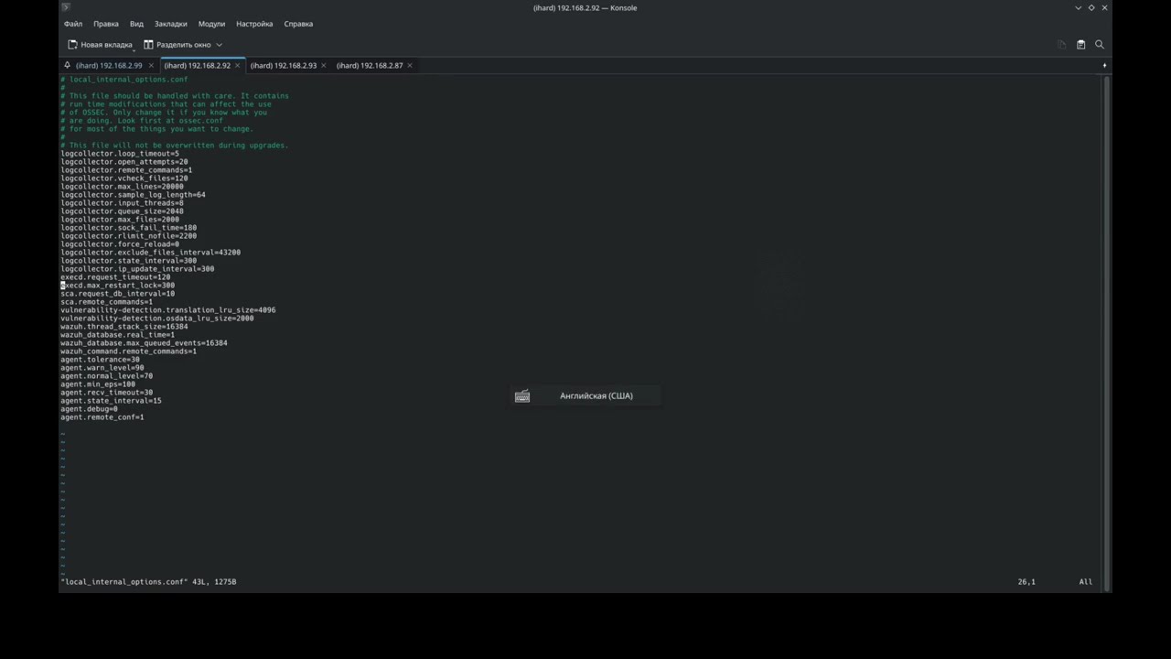Viewport: 1171px width, 659px height.
Task: Close the 192.168.2.87 tab
Action: [410, 66]
